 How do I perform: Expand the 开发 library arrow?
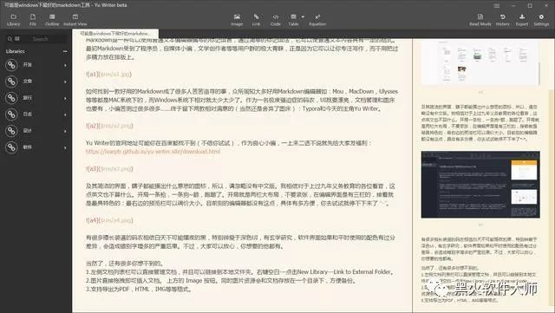pyautogui.click(x=66, y=65)
